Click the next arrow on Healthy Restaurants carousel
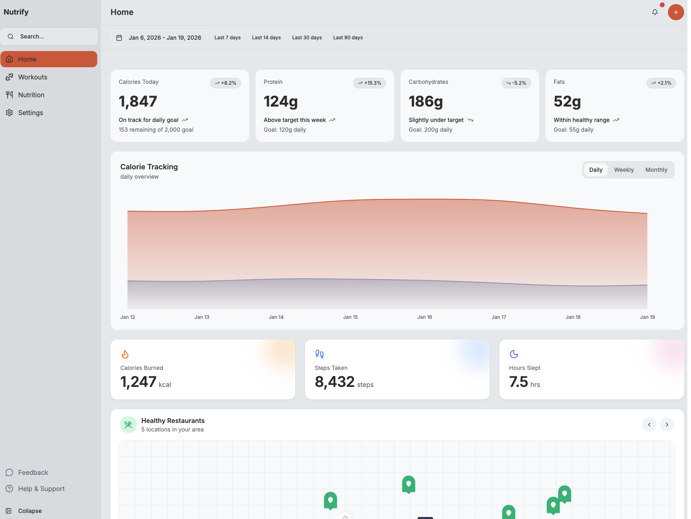The image size is (691, 519). coord(667,424)
